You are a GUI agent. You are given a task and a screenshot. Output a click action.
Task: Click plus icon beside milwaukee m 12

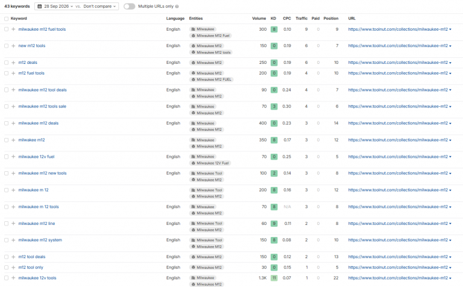point(13,190)
